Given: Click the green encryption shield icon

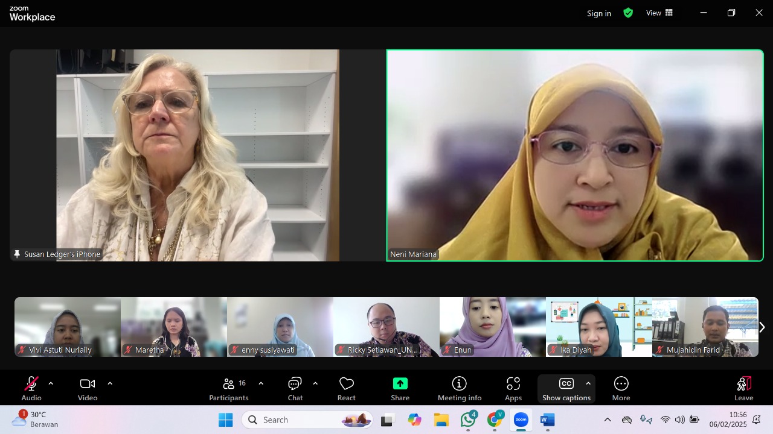Looking at the screenshot, I should tap(628, 13).
